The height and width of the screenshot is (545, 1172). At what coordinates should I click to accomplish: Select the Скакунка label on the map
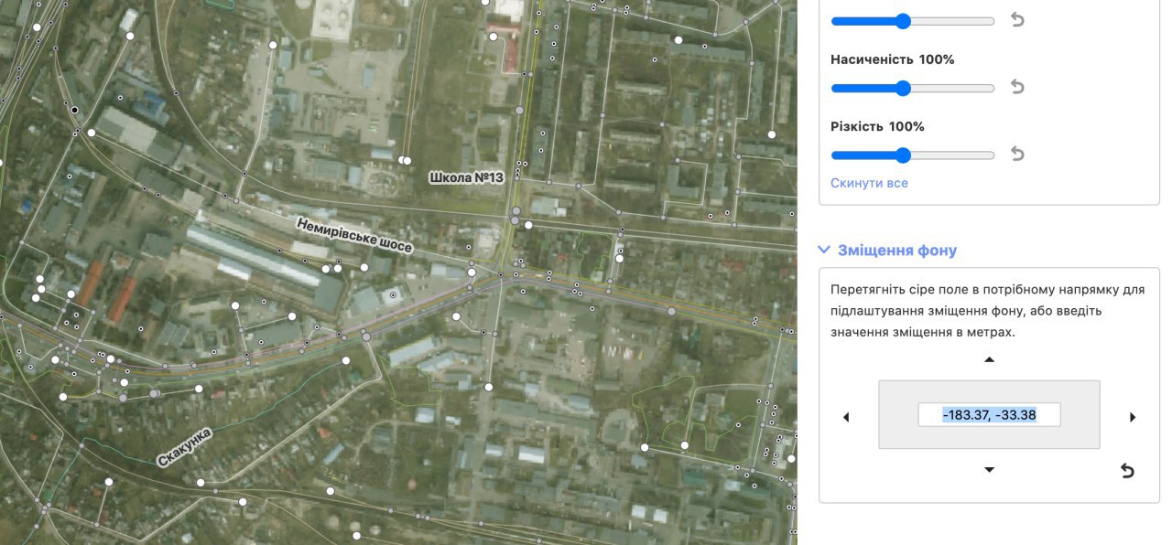[184, 448]
